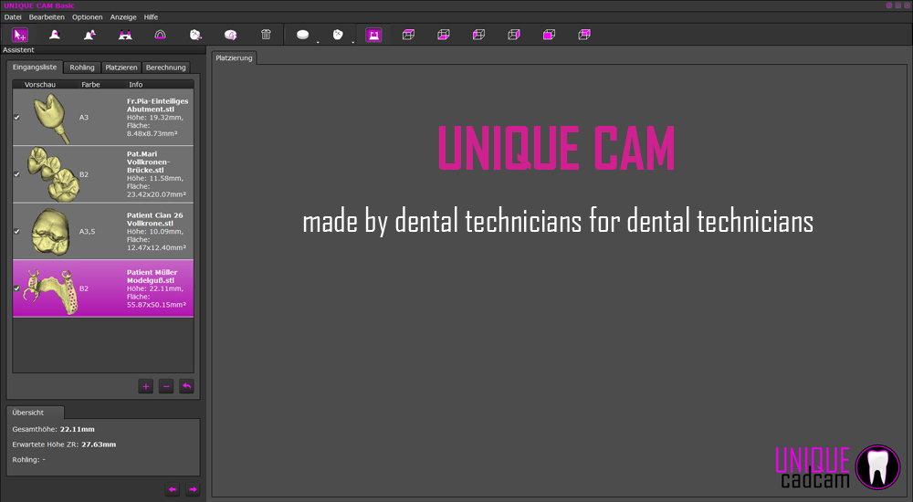Click the right arrow next-step button
Screen dimensions: 913x502
pyautogui.click(x=193, y=490)
